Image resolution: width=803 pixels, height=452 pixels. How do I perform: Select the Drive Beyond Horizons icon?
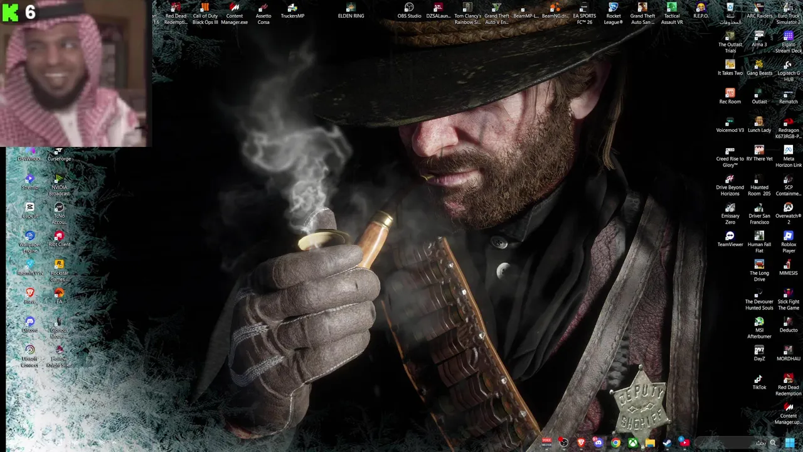point(730,185)
